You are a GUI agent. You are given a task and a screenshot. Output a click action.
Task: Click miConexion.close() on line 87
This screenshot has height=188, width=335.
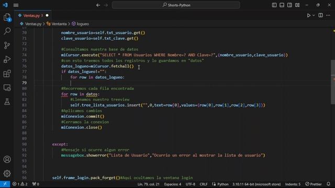tap(82, 127)
